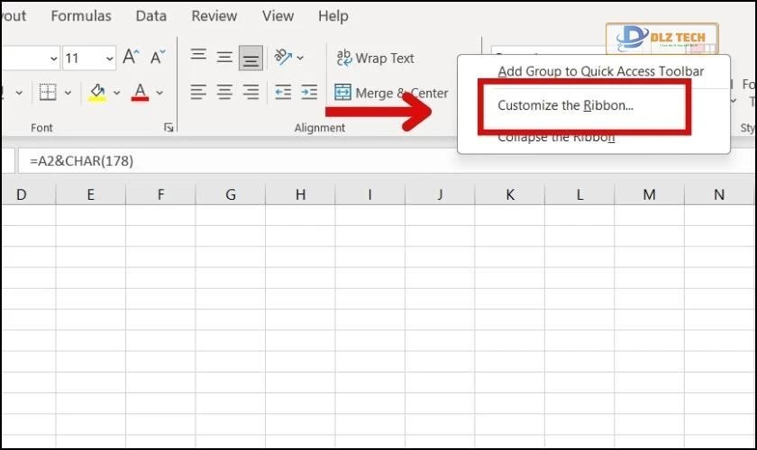The image size is (757, 450).
Task: Click the Decrease Font Size icon
Action: coord(158,58)
